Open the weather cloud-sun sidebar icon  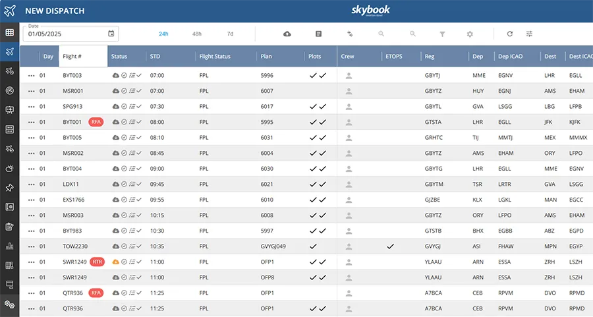click(9, 168)
